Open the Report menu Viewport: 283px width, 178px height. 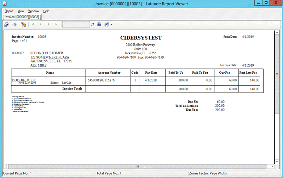(9, 11)
